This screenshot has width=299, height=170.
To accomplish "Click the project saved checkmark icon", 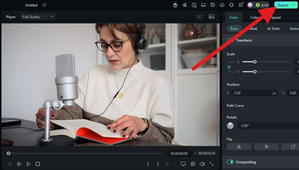I will tap(44, 5).
